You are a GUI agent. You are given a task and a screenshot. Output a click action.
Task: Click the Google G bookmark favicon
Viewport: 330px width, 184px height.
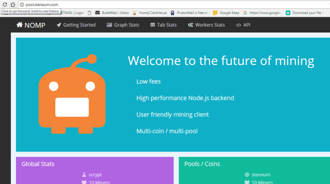pyautogui.click(x=245, y=13)
